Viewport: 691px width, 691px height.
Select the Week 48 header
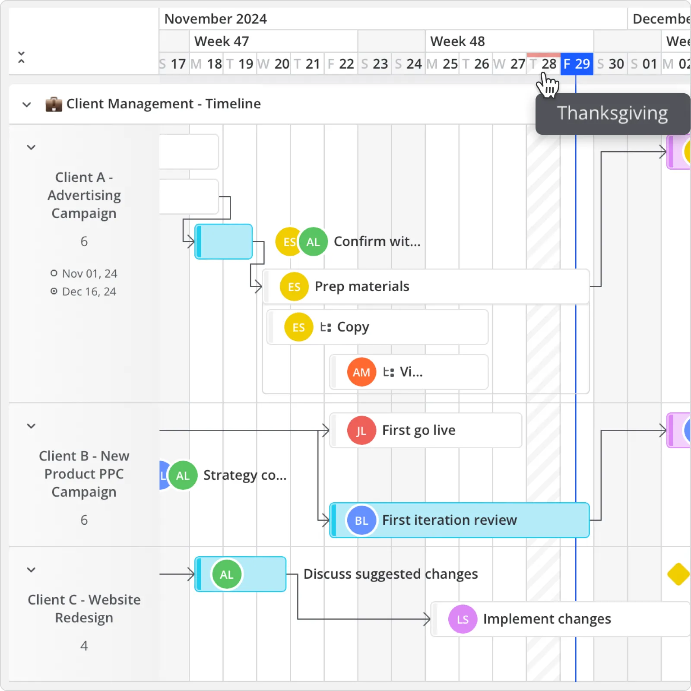point(457,41)
